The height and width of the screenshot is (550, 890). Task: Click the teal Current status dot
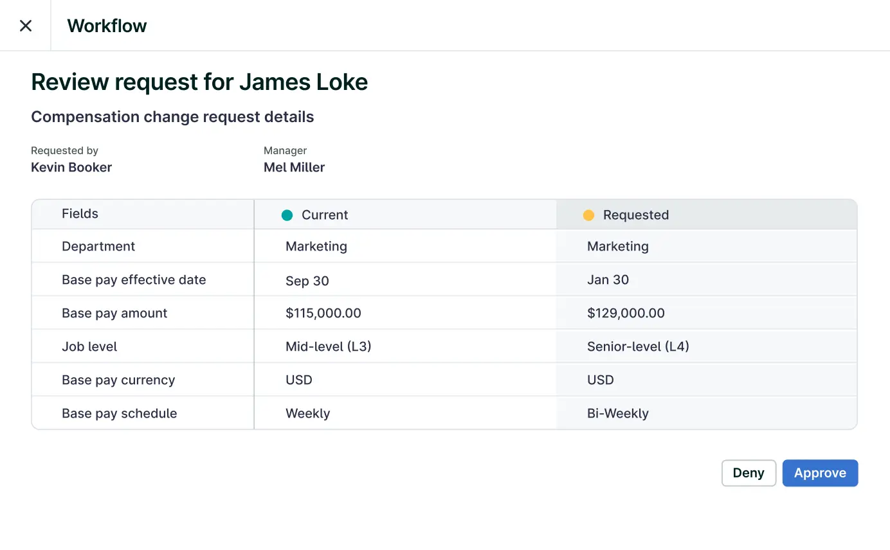click(x=287, y=215)
